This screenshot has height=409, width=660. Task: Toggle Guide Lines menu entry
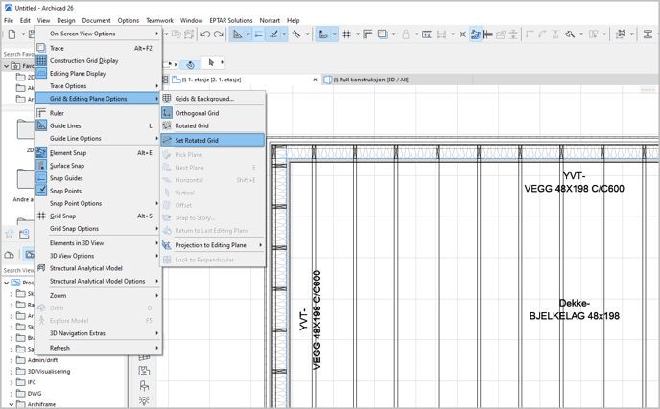click(x=98, y=125)
